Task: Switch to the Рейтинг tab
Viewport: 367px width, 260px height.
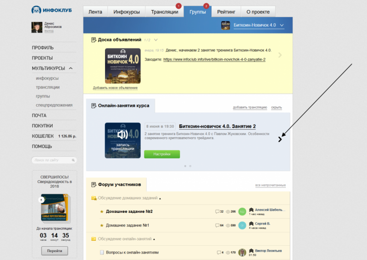Action: point(226,12)
